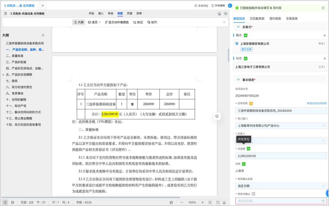Toggle the 标记 markup option
The width and height of the screenshot is (329, 206).
(138, 22)
